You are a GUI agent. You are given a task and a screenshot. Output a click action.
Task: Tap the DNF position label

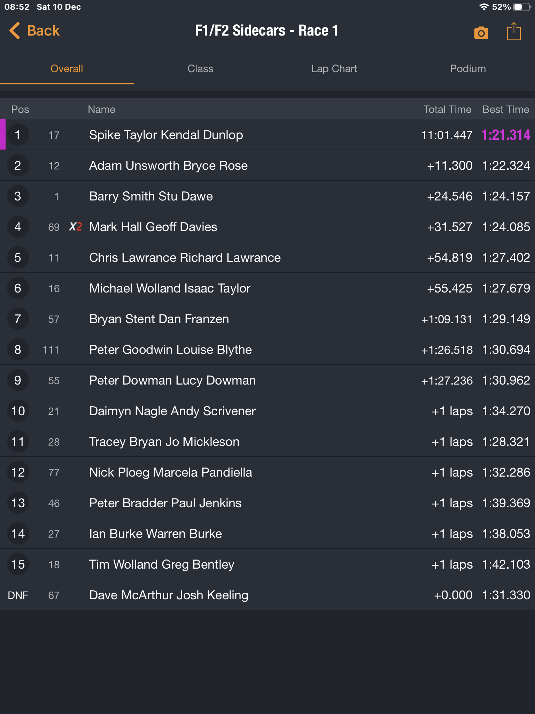point(18,595)
